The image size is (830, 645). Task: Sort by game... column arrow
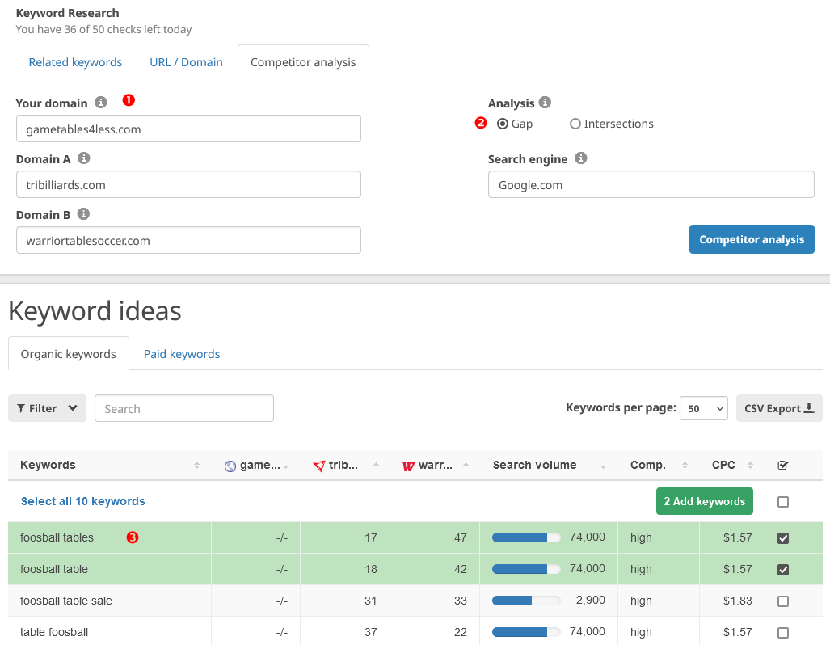[x=286, y=466]
